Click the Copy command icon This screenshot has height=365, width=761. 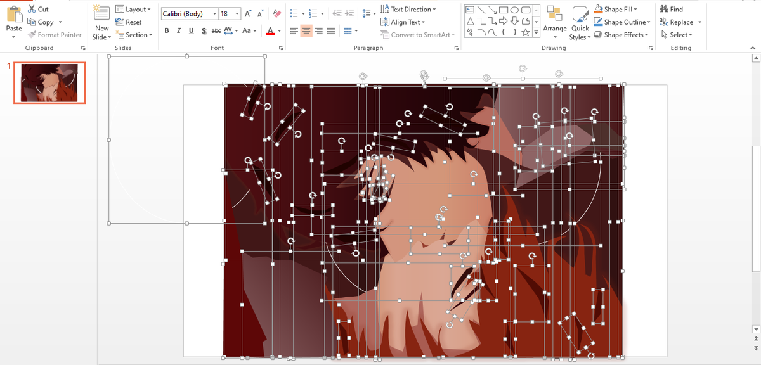(32, 22)
